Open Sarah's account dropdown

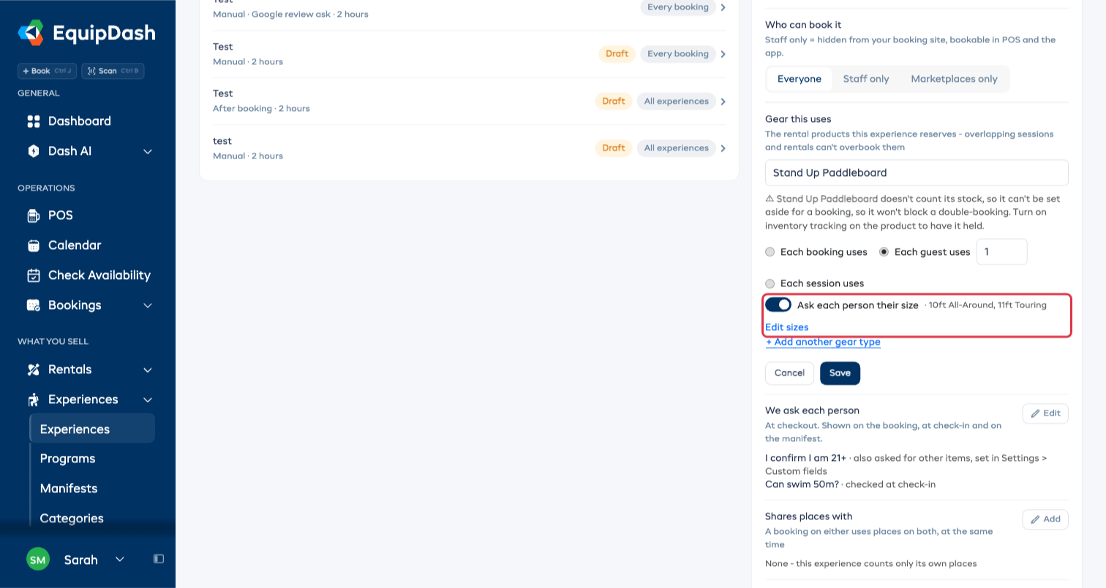[x=120, y=560]
